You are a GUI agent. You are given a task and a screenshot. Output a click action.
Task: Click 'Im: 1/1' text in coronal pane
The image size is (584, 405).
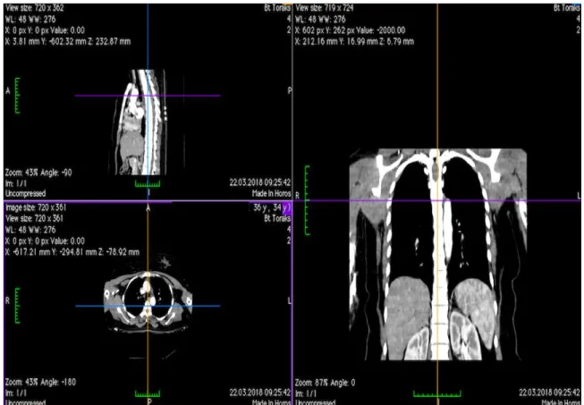coord(306,393)
